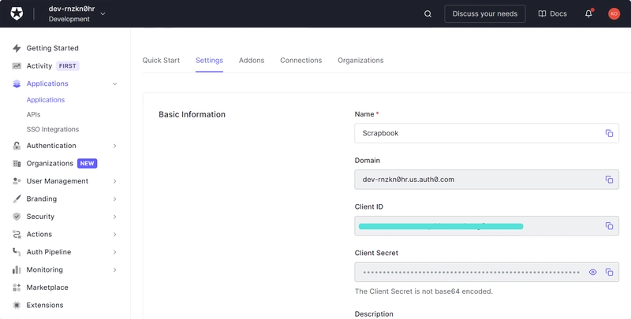This screenshot has width=631, height=319.
Task: Copy the Client Secret value
Action: (x=609, y=272)
